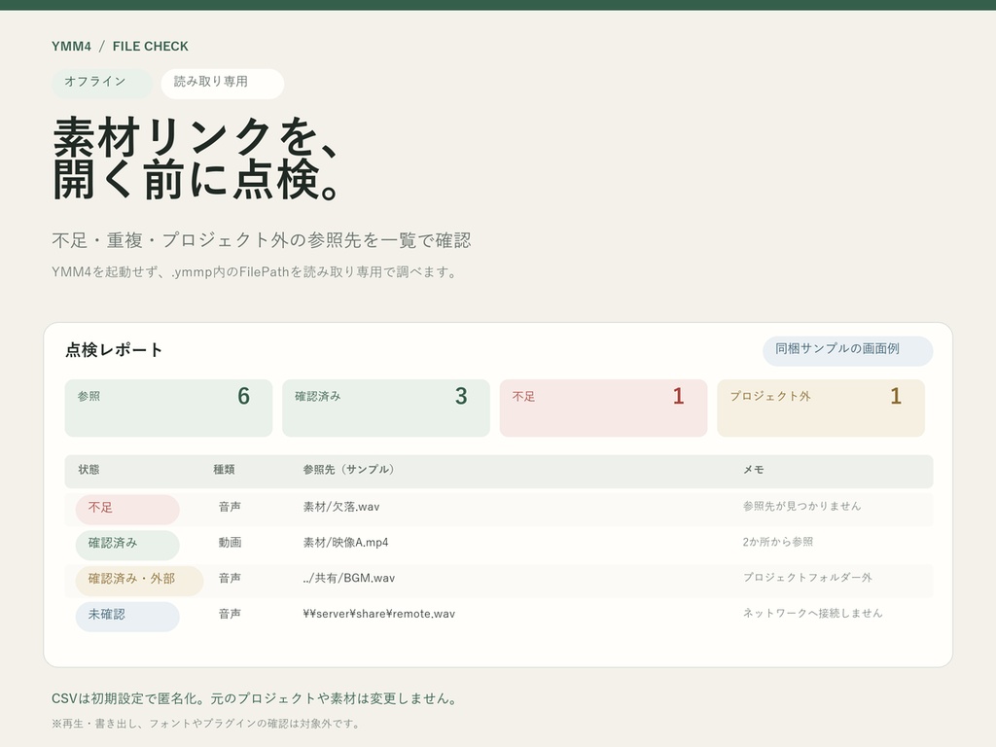Image resolution: width=996 pixels, height=747 pixels.
Task: Click the memo 2か所から参照
Action: coord(778,542)
